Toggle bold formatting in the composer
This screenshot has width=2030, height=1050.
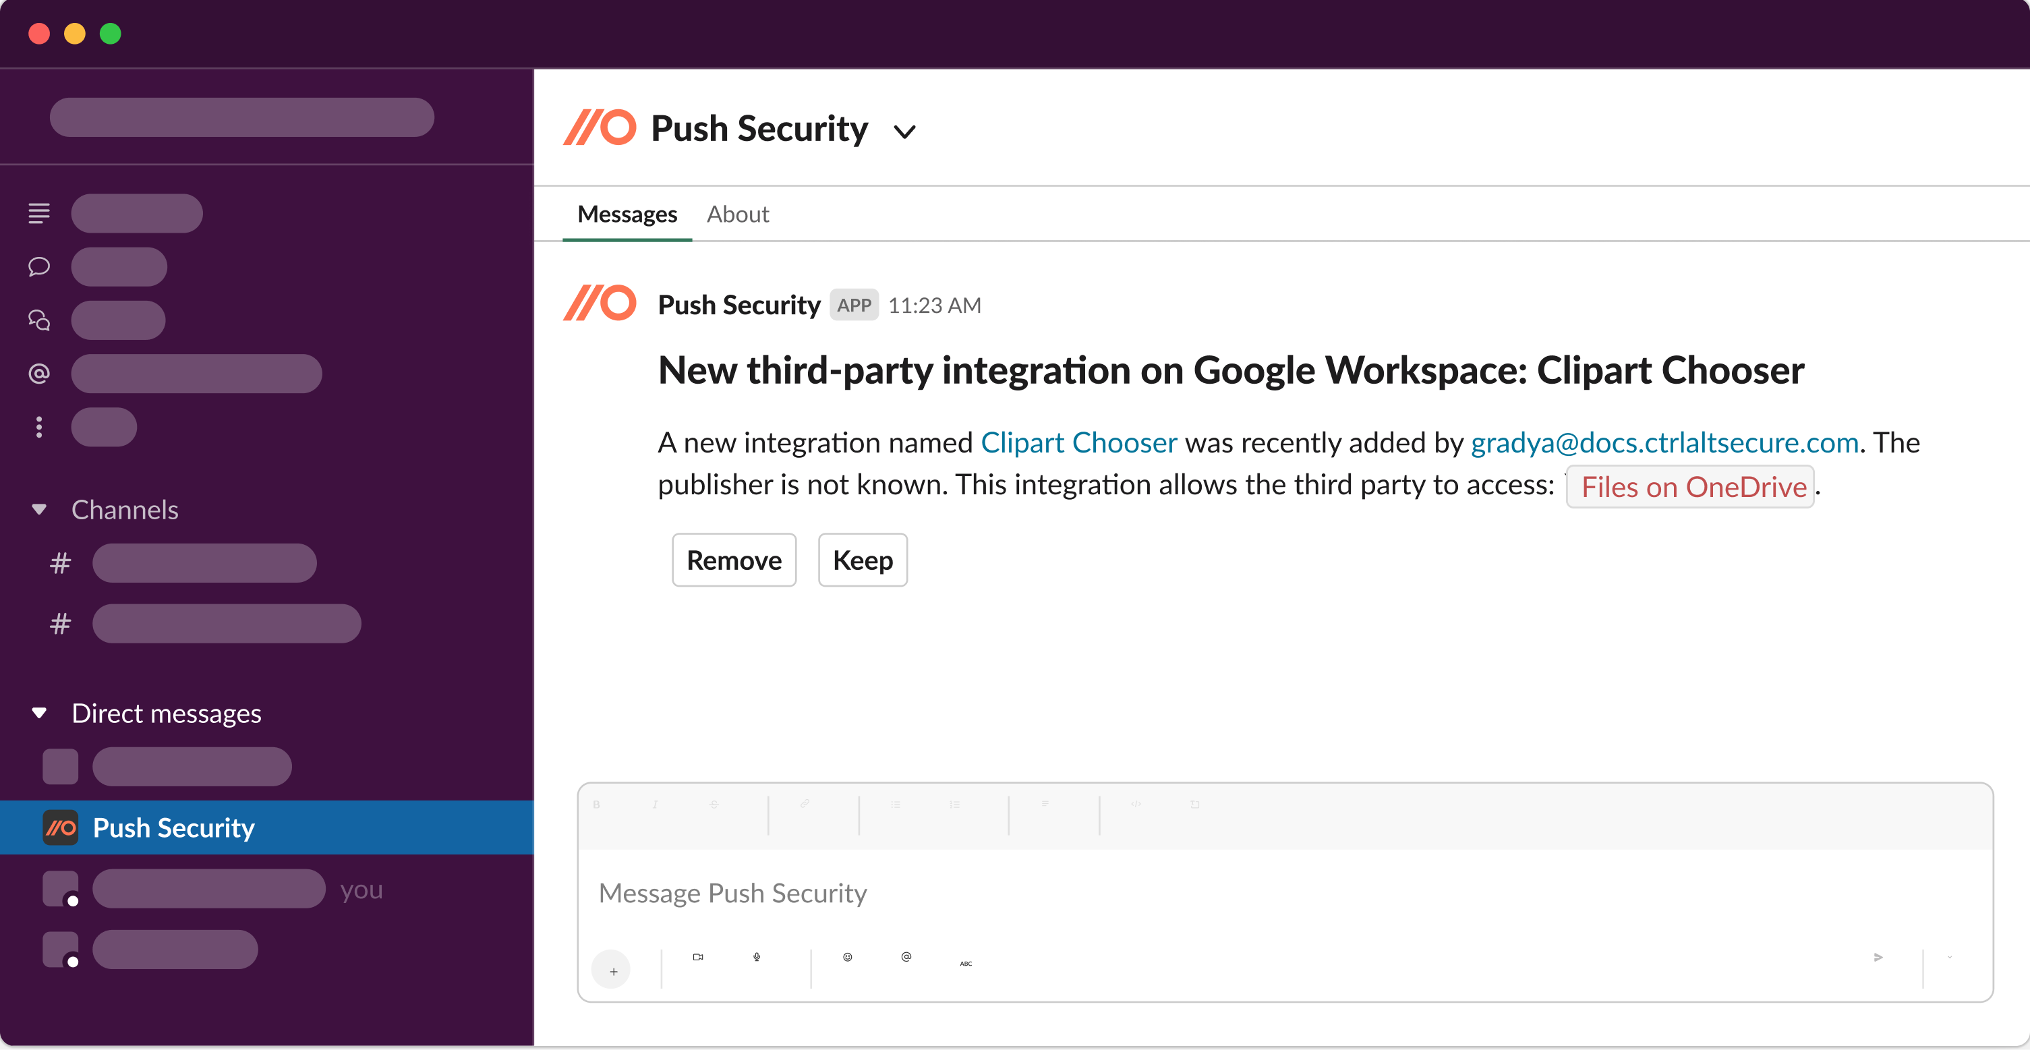(597, 805)
